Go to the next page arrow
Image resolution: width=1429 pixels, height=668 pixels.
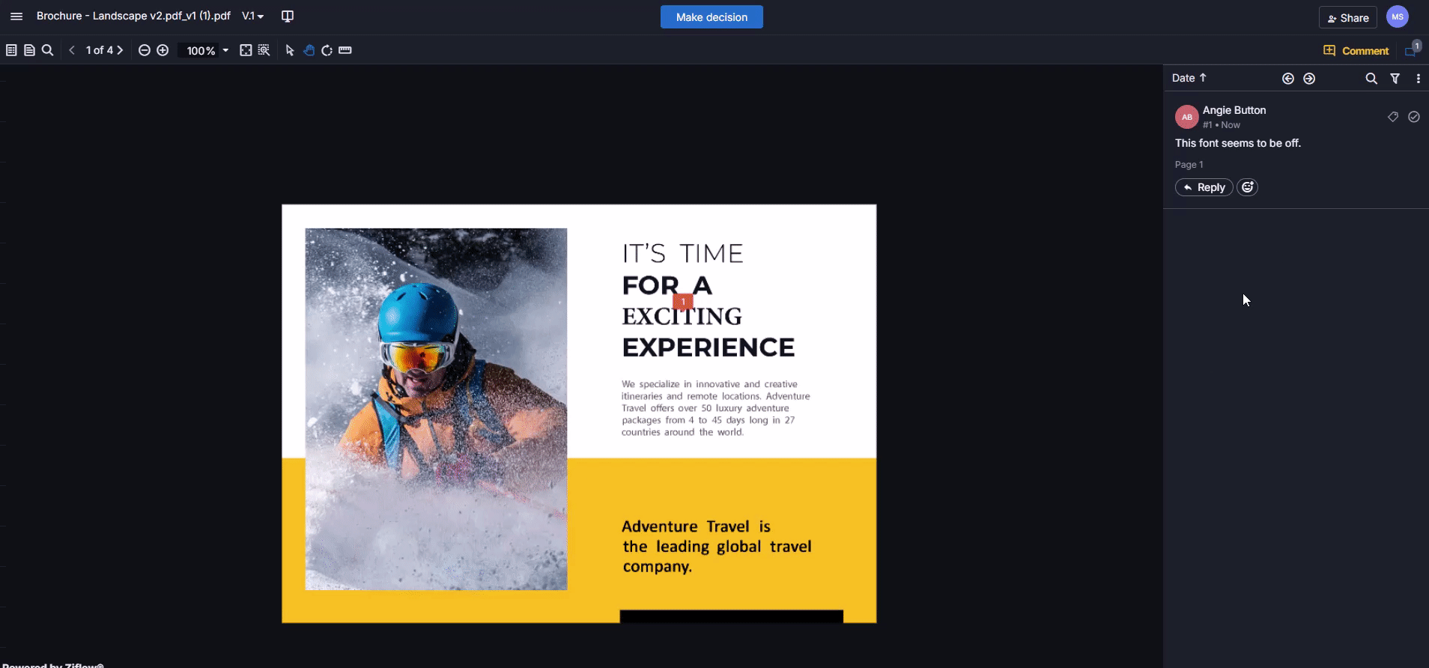[120, 50]
